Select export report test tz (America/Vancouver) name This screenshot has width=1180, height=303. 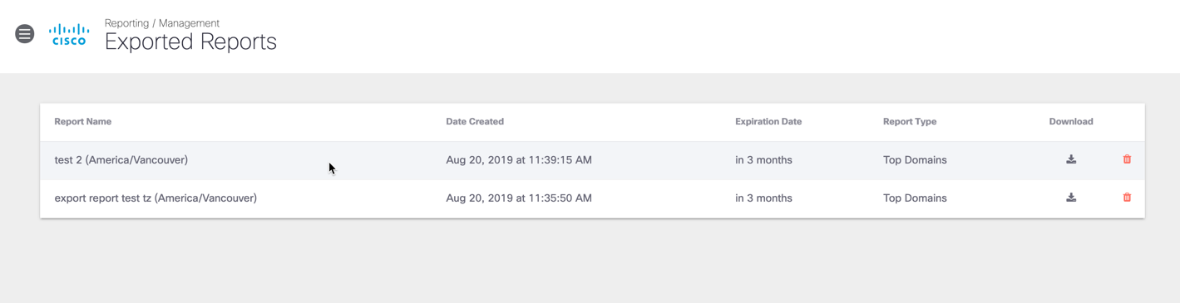156,198
